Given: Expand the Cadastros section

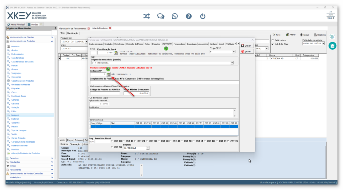Looking at the screenshot, I should pos(52,158).
